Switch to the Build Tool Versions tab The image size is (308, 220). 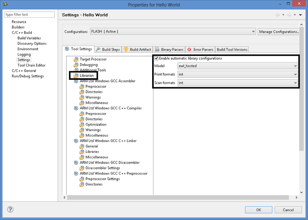[x=232, y=49]
